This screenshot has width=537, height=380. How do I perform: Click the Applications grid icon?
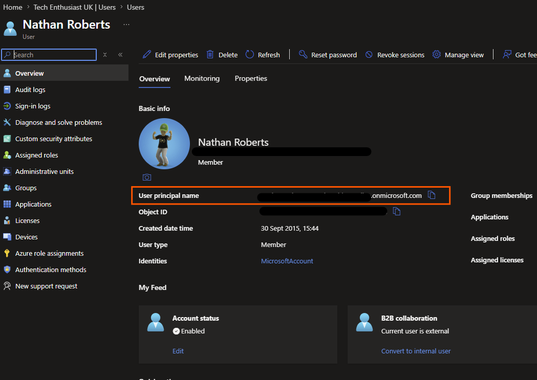pos(7,204)
